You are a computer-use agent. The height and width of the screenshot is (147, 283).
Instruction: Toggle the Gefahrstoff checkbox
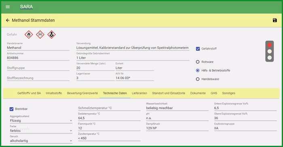click(198, 49)
